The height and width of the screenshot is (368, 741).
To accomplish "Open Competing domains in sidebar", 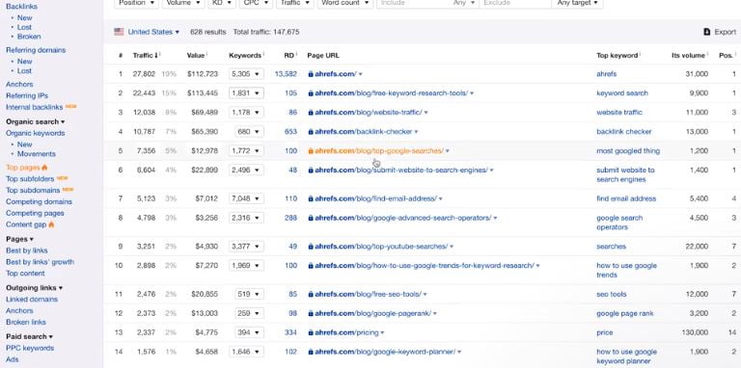I will point(40,202).
